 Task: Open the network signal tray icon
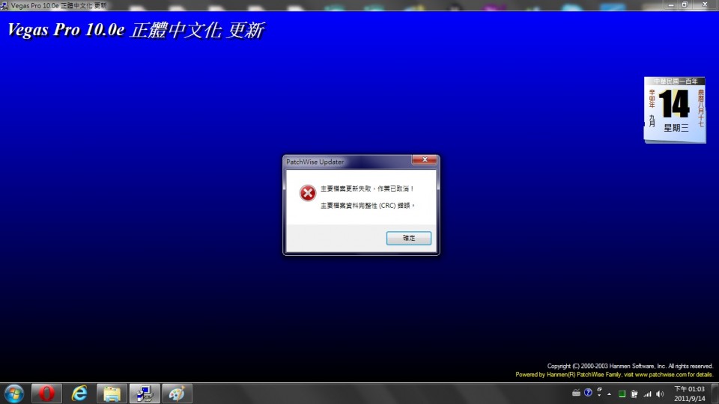[x=647, y=394]
